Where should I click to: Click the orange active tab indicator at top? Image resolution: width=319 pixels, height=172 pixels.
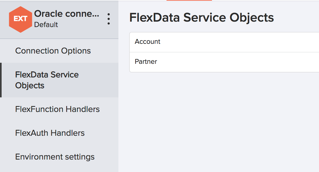click(189, 0)
